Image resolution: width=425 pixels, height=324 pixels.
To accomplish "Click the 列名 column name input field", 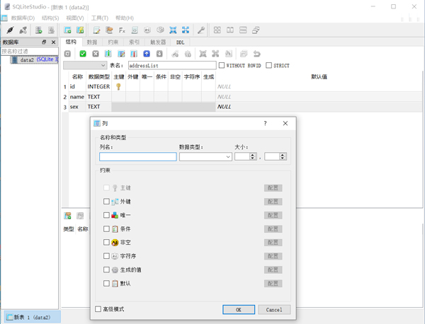I will point(138,157).
